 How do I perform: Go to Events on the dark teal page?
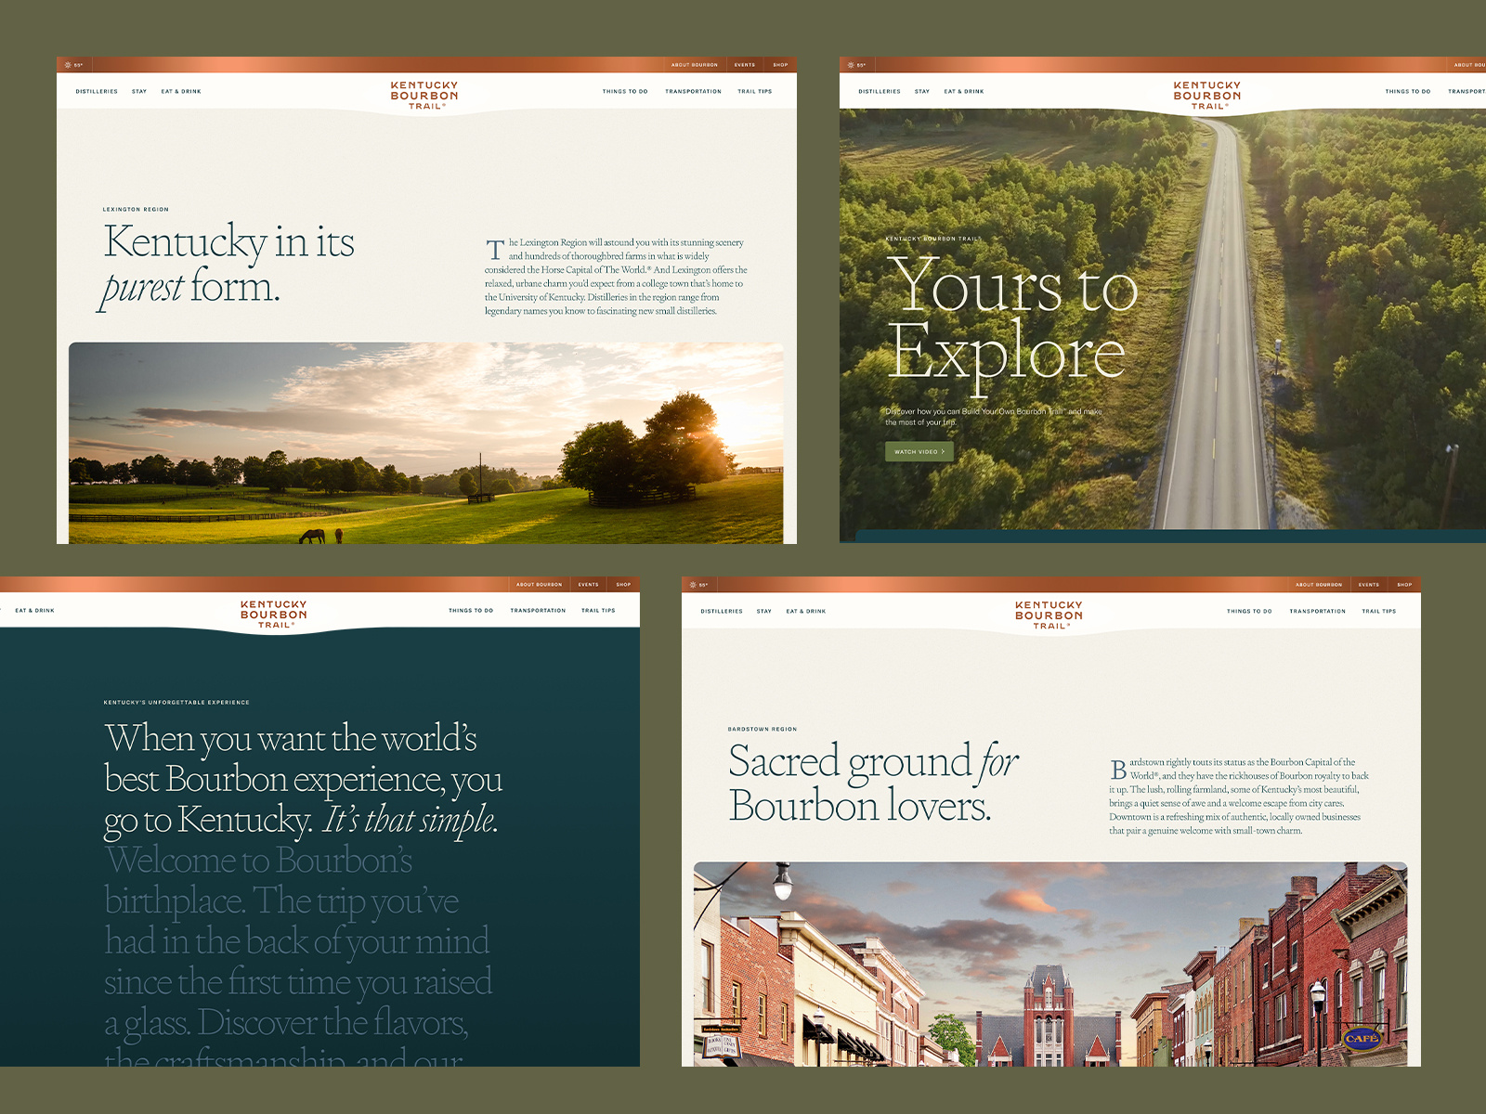tap(589, 585)
